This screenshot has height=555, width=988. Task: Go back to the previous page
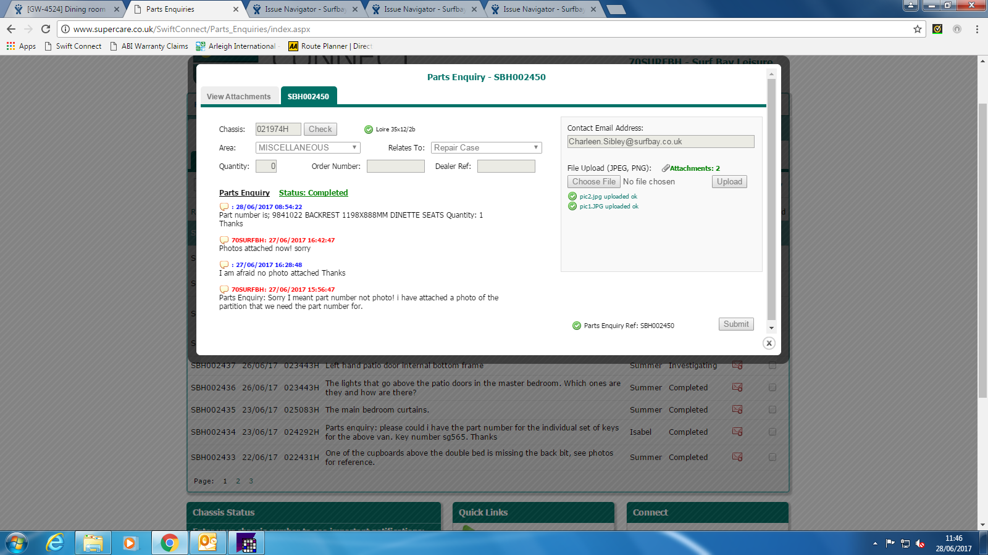pos(11,29)
